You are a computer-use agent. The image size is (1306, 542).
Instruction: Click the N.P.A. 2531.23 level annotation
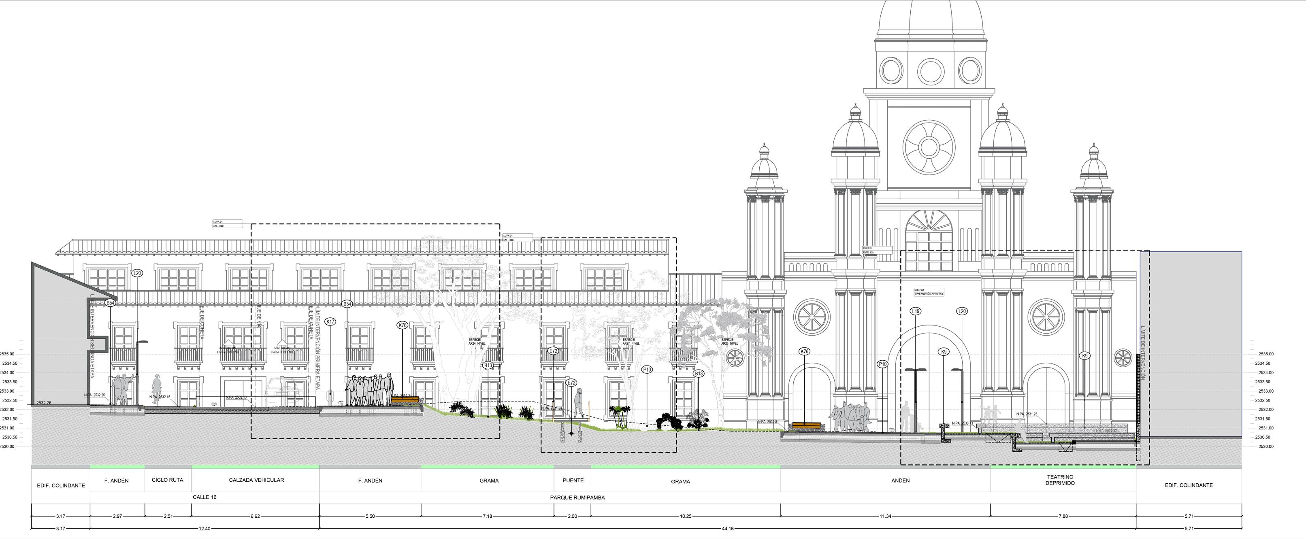point(1026,414)
